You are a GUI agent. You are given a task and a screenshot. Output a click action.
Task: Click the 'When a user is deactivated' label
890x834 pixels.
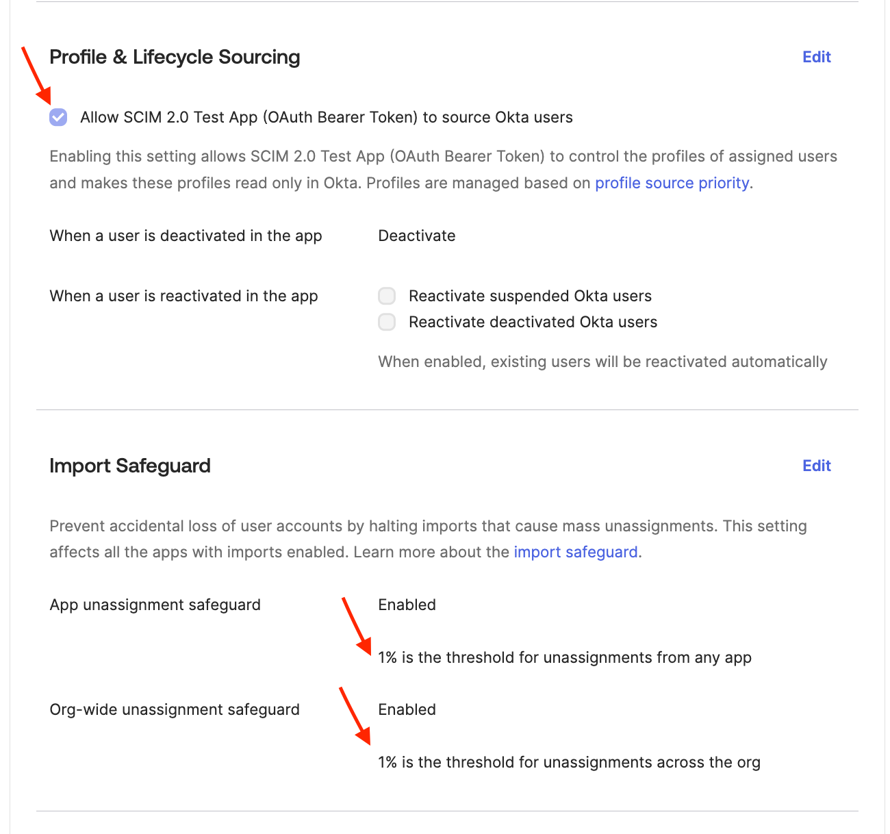186,236
